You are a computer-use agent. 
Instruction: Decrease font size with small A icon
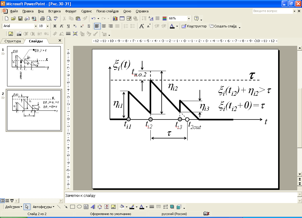(x=149, y=26)
